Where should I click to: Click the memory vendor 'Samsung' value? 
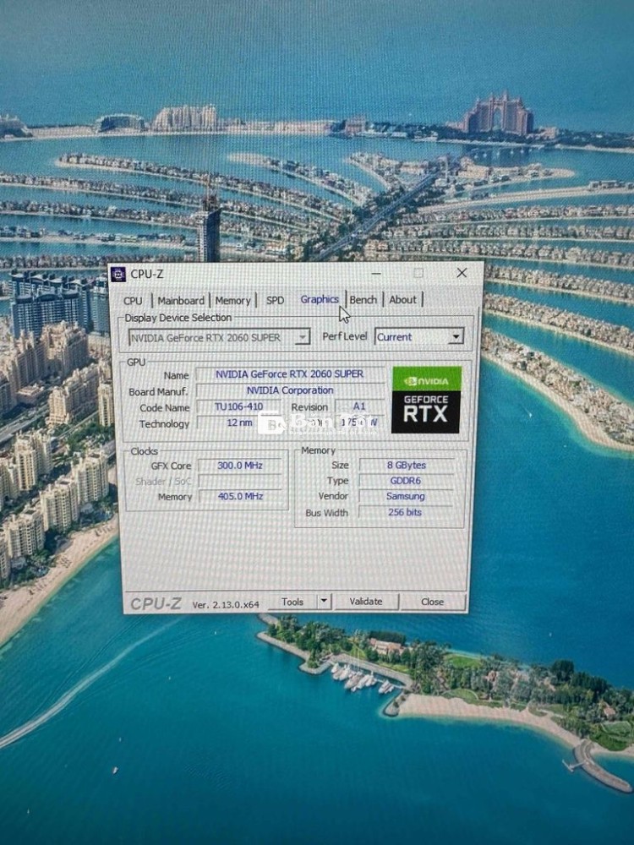pos(406,496)
